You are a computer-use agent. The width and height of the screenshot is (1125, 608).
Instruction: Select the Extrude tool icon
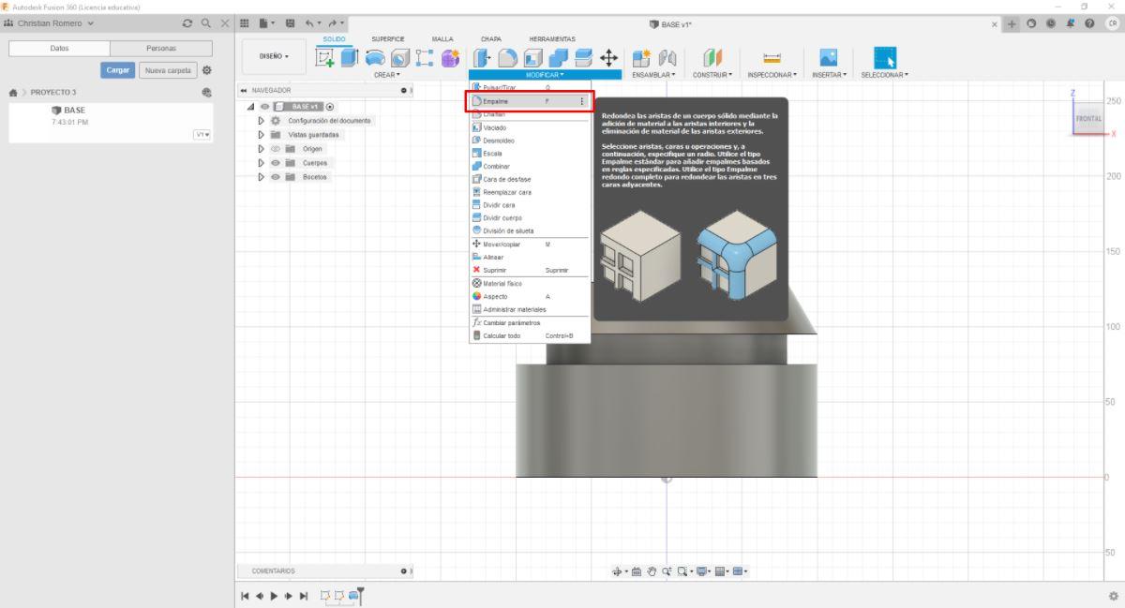click(350, 58)
